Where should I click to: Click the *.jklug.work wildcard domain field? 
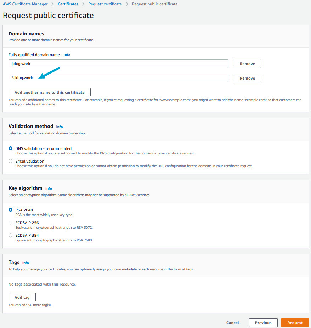tap(118, 78)
